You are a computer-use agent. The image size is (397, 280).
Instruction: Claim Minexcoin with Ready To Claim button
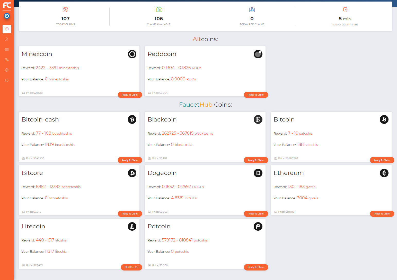[130, 95]
